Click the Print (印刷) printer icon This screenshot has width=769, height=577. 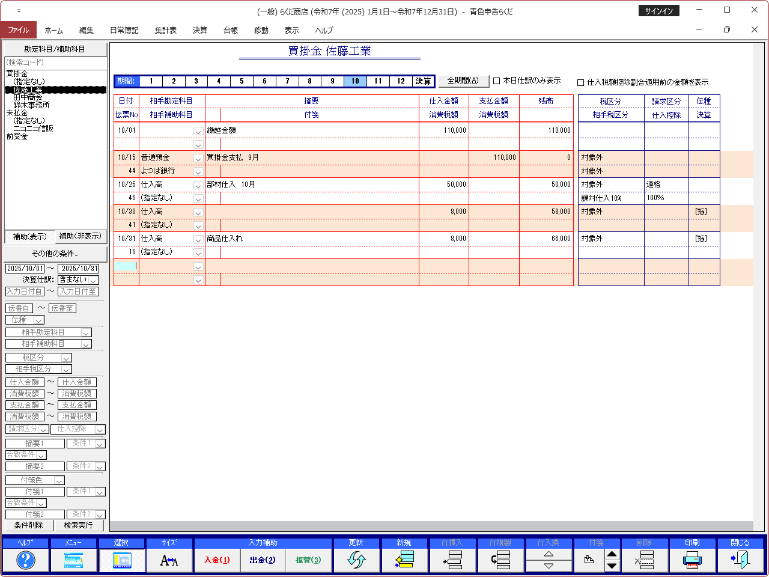(692, 560)
